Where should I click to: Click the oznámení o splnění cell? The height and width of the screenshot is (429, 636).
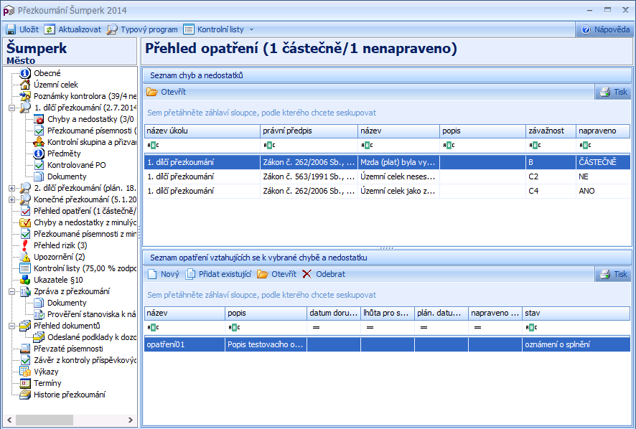pyautogui.click(x=576, y=344)
